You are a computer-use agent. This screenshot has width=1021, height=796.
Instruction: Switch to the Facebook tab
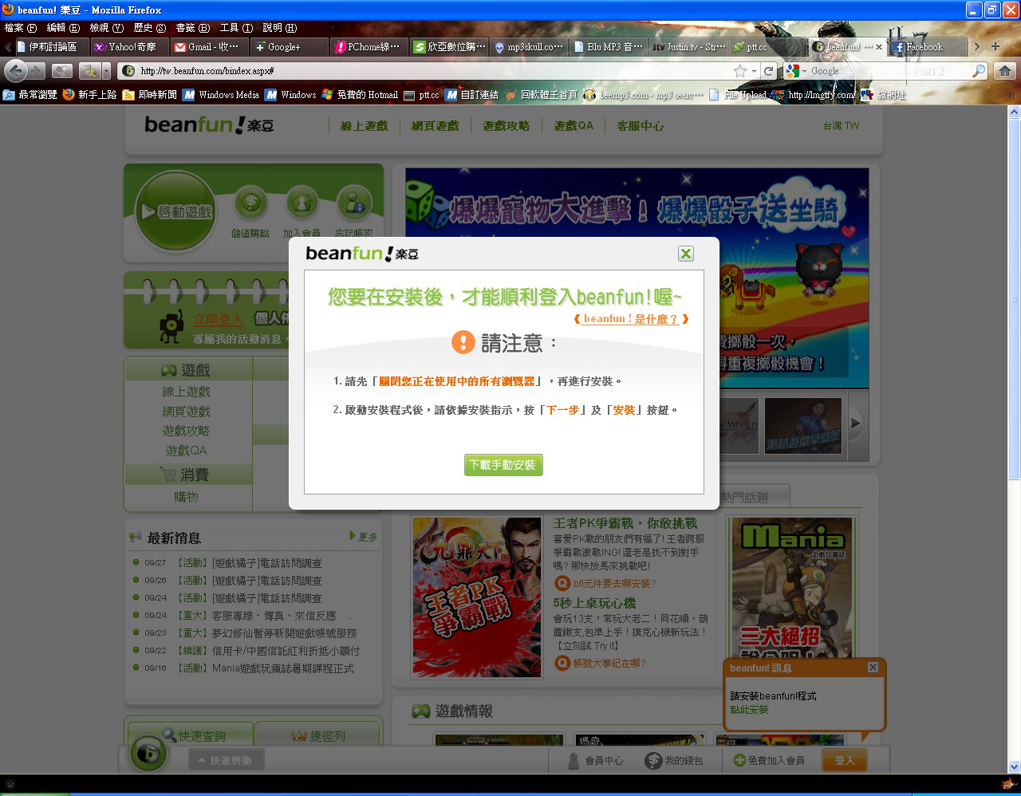tap(928, 47)
